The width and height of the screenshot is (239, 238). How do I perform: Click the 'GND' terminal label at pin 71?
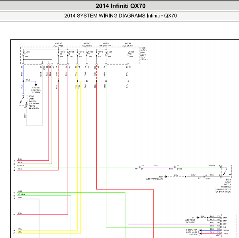[x=225, y=218]
